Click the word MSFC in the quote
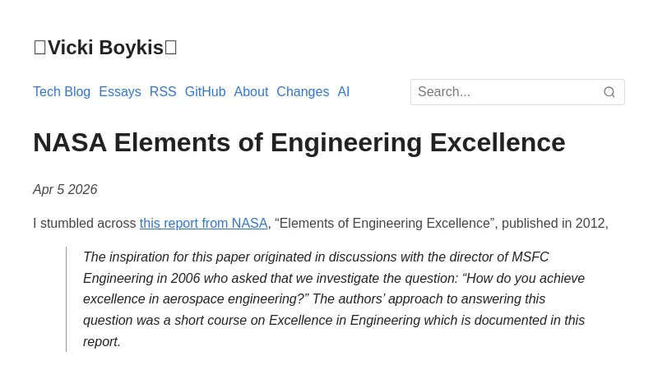The height and width of the screenshot is (370, 658). 531,257
